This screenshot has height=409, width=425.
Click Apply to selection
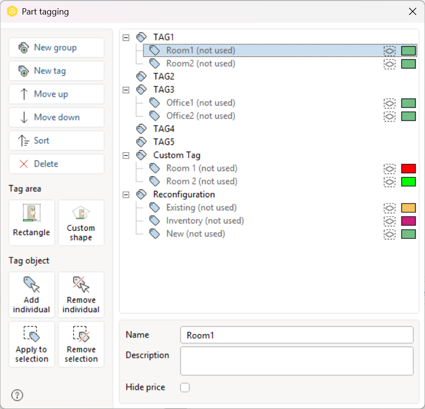coord(31,344)
